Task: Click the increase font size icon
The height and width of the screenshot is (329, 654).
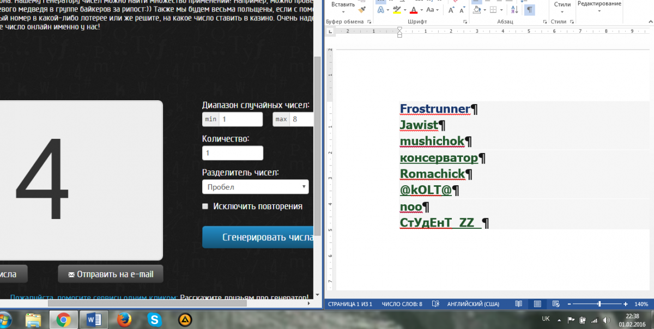Action: pyautogui.click(x=451, y=10)
